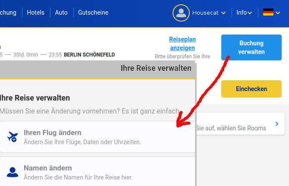The width and height of the screenshot is (289, 186).
Task: Click the German flag icon
Action: click(268, 13)
